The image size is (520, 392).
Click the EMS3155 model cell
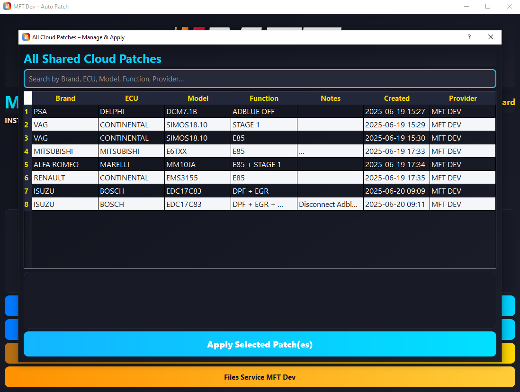tap(197, 178)
